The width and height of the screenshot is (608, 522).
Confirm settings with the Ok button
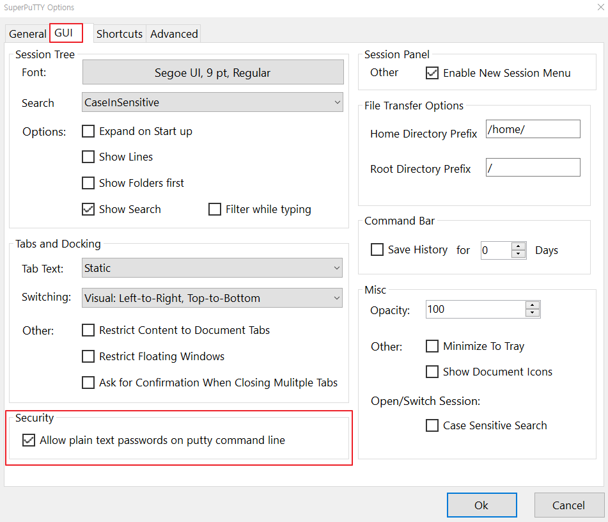click(x=481, y=505)
